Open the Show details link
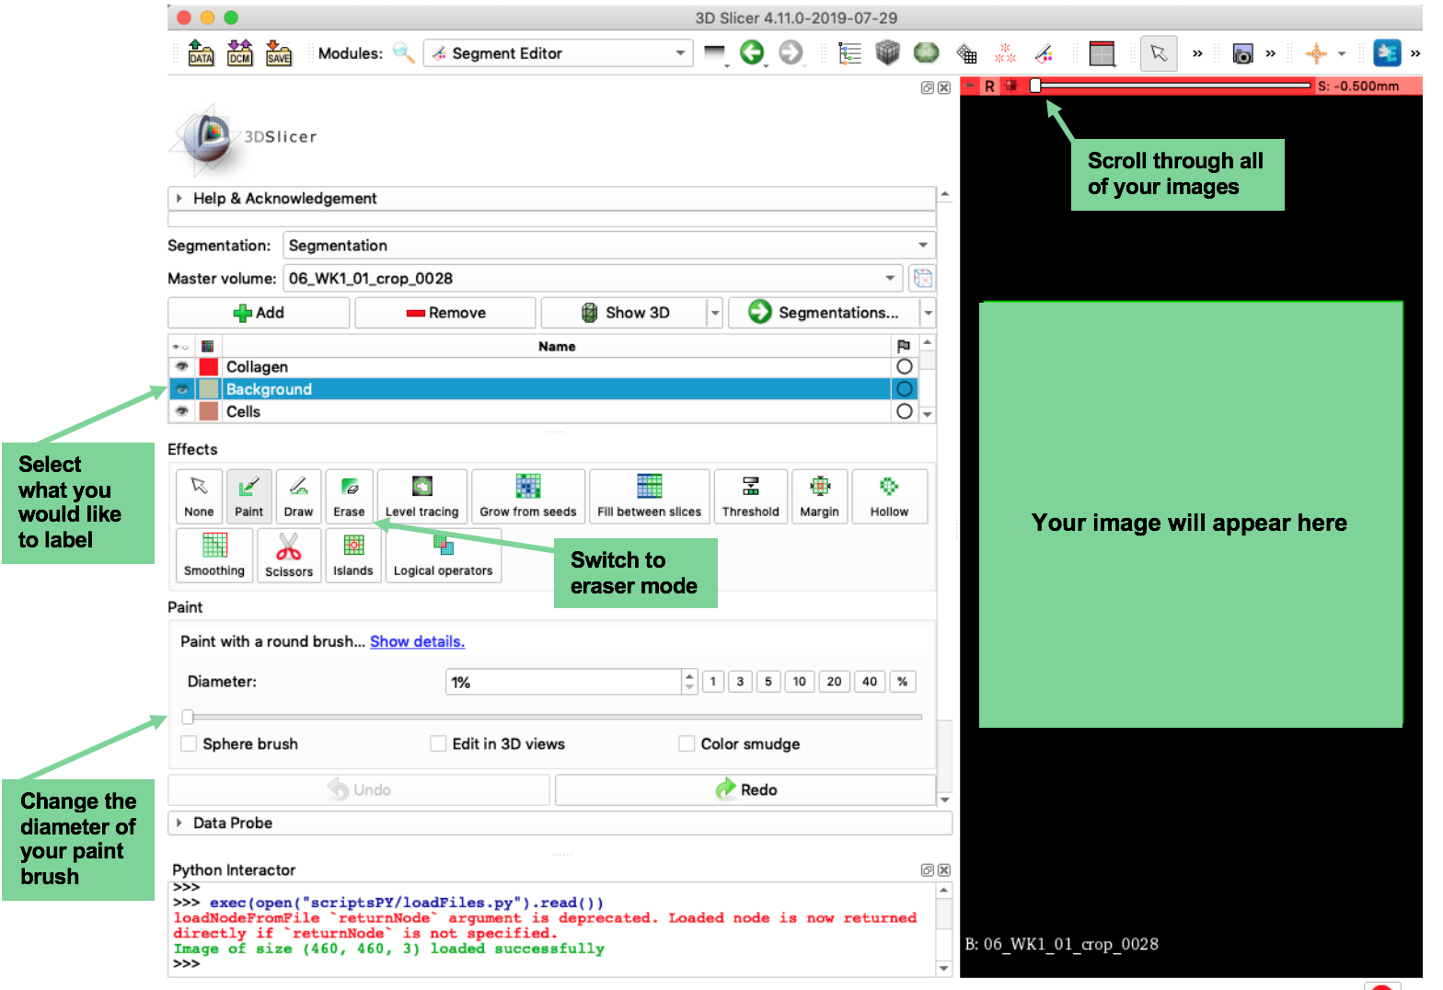 [x=417, y=641]
